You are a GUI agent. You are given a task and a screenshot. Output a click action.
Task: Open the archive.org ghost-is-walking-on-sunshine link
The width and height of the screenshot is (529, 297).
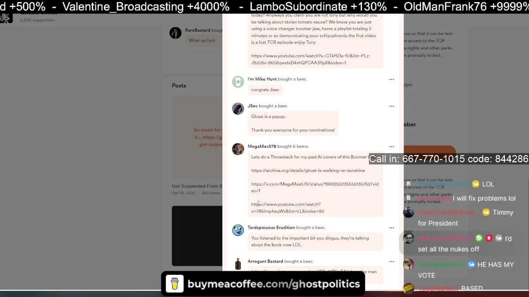coord(308,170)
